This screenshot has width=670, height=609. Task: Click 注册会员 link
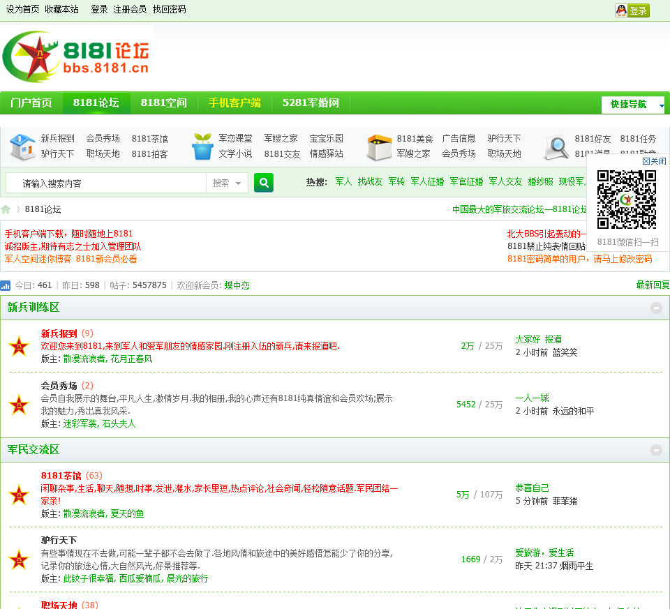[x=130, y=9]
